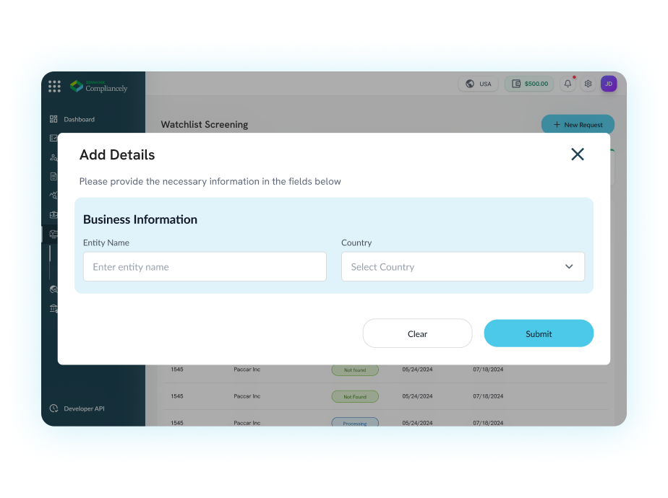Viewport: 668px width, 498px height.
Task: Expand the Select Country dropdown
Action: [x=462, y=267]
